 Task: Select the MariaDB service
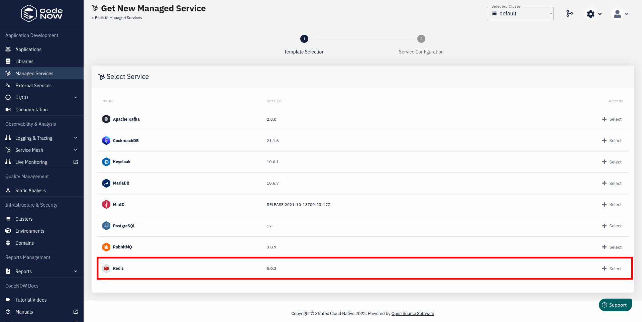point(612,183)
